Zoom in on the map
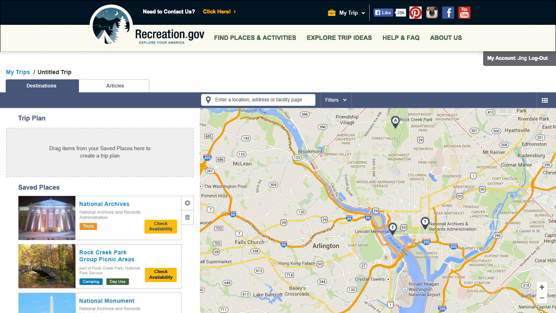Viewport: 556px width, 313px height. [x=542, y=287]
